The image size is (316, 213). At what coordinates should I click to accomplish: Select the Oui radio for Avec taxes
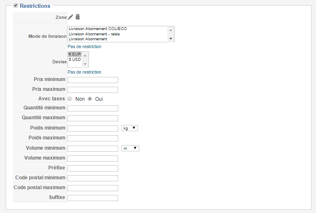[x=90, y=99]
